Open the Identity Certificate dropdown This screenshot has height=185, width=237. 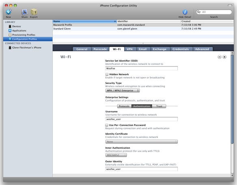click(x=142, y=142)
